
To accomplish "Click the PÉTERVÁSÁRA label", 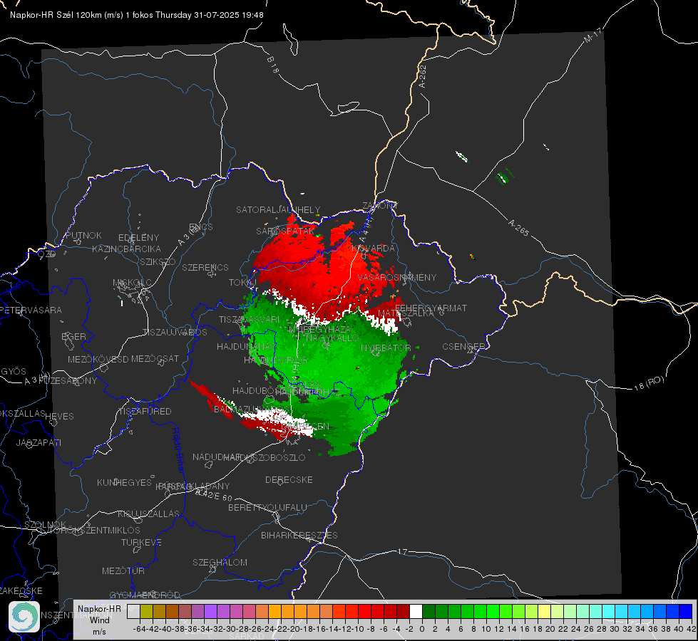I will pos(31,310).
